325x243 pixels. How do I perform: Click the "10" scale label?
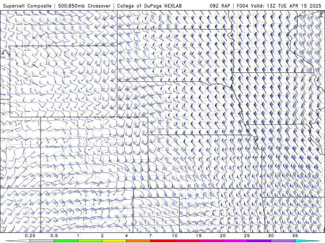pos(175,236)
